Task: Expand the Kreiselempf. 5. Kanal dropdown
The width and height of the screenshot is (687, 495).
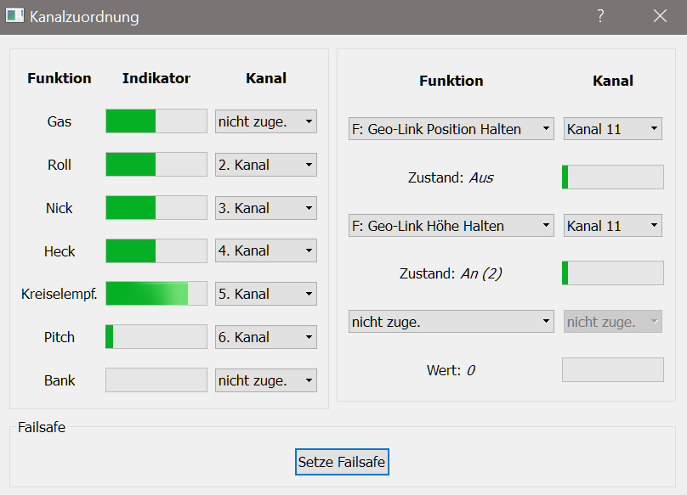Action: click(x=265, y=294)
